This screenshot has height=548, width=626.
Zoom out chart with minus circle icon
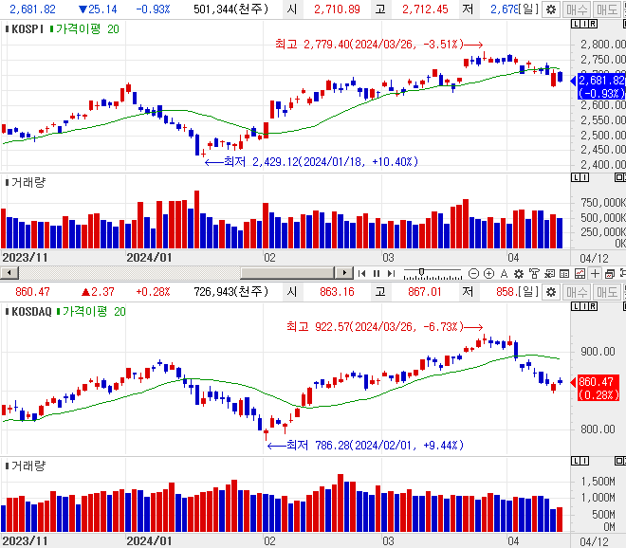click(x=473, y=273)
